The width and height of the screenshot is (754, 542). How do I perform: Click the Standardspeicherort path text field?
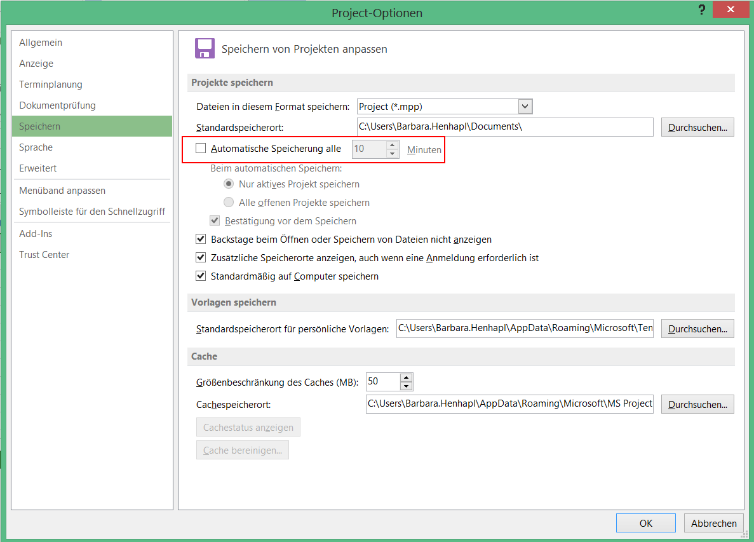(505, 127)
